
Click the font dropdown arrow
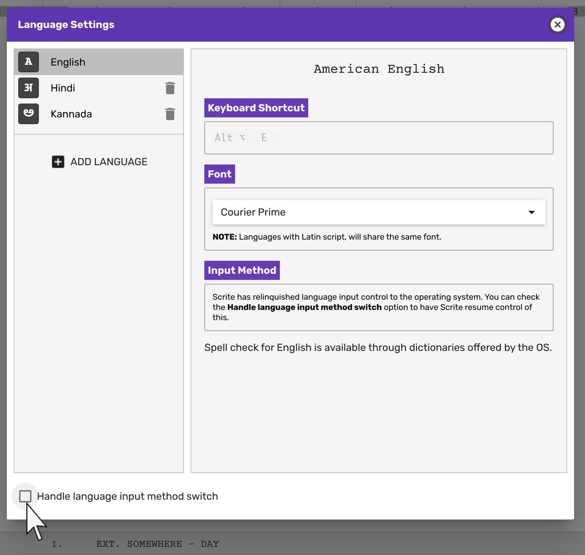(531, 212)
